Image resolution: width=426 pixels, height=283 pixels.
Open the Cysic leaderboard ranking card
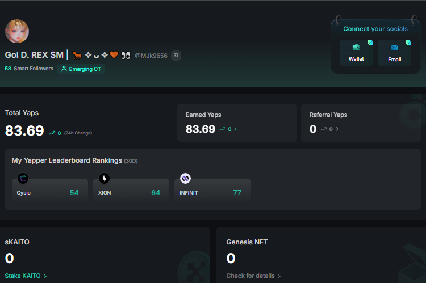click(50, 190)
